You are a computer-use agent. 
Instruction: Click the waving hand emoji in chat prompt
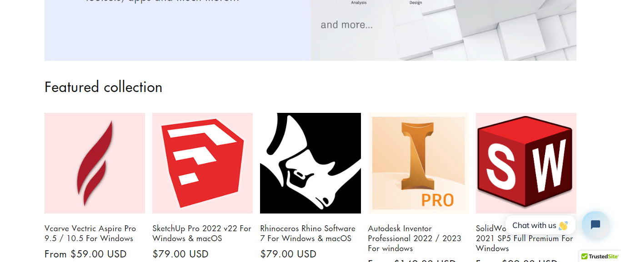[563, 225]
